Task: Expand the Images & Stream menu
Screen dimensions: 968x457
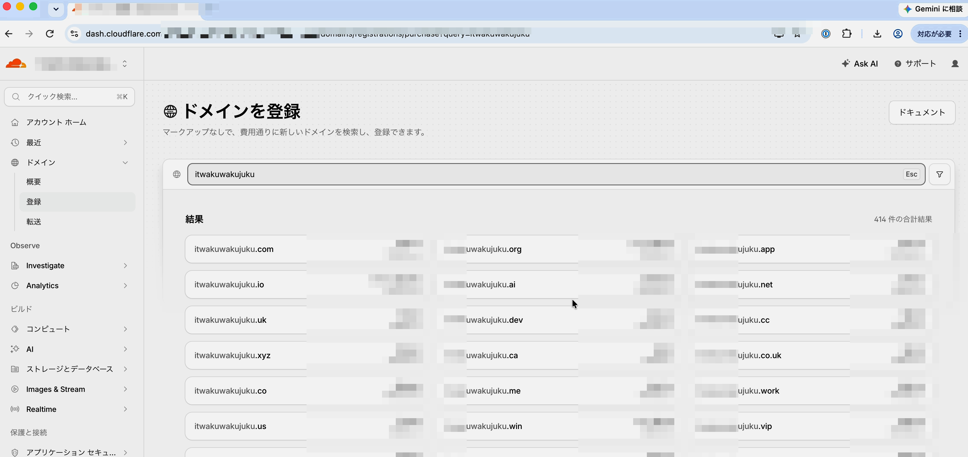Action: coord(69,389)
